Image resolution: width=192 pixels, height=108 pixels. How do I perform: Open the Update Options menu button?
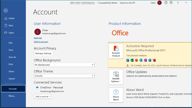(116, 77)
